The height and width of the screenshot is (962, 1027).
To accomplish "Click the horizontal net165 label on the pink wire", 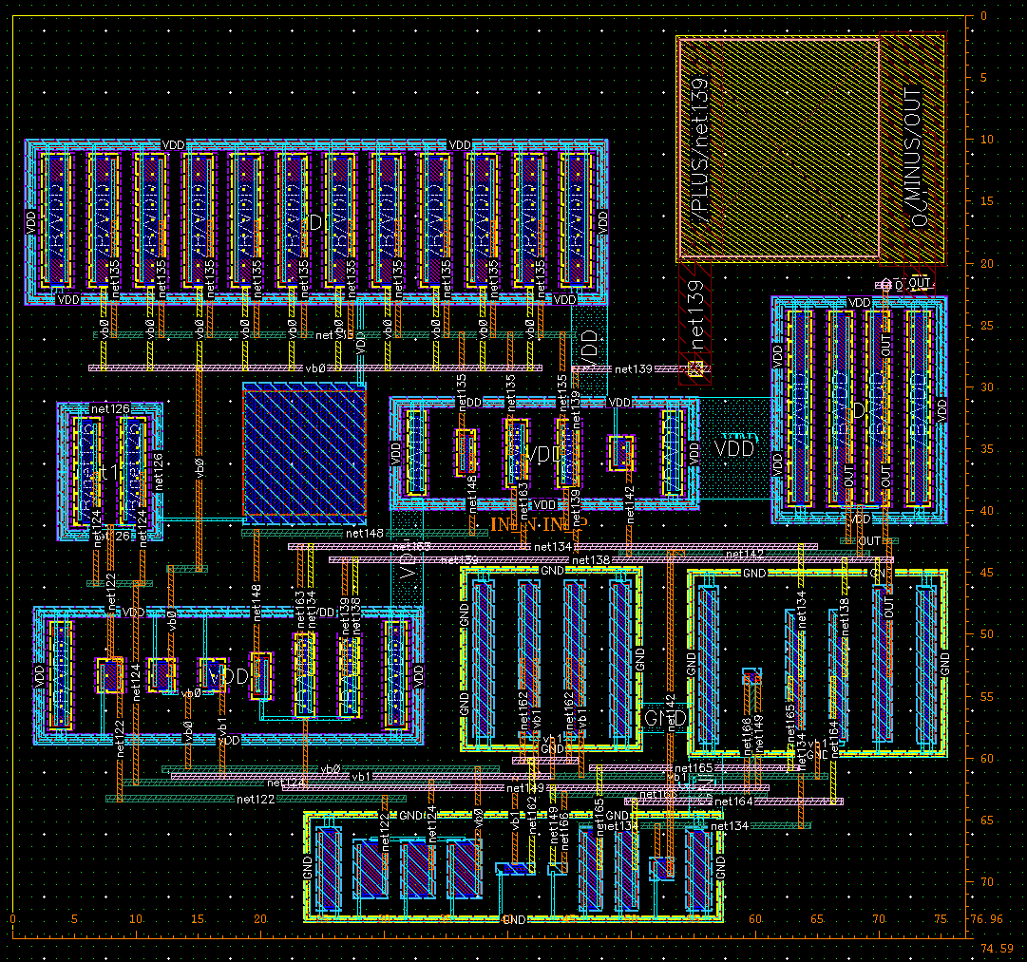I will click(x=694, y=767).
